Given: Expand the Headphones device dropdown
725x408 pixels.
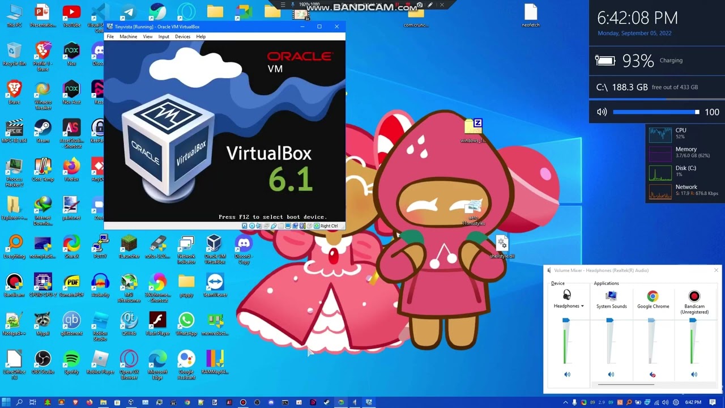Looking at the screenshot, I should tap(582, 306).
